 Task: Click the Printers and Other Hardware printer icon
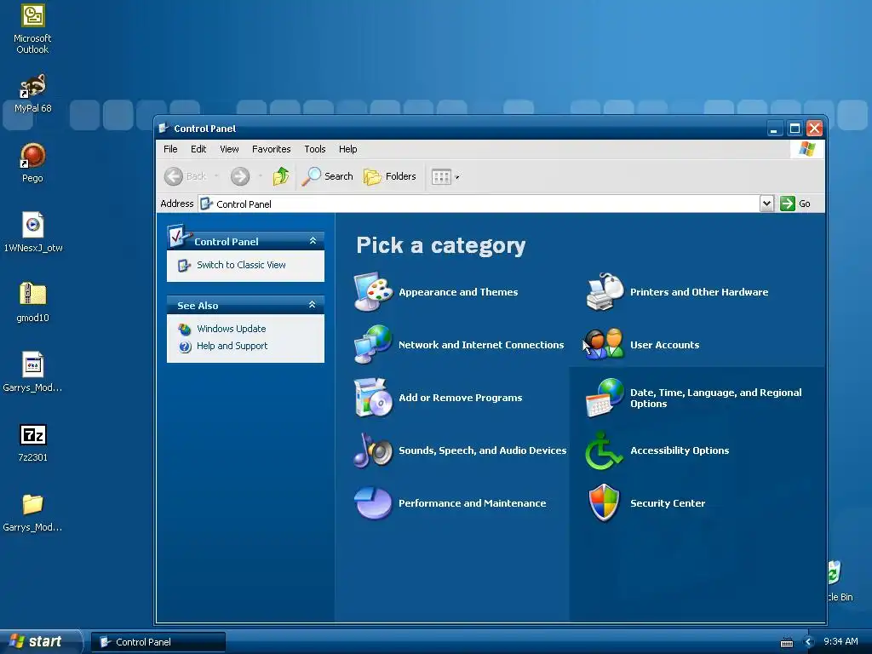tap(605, 291)
